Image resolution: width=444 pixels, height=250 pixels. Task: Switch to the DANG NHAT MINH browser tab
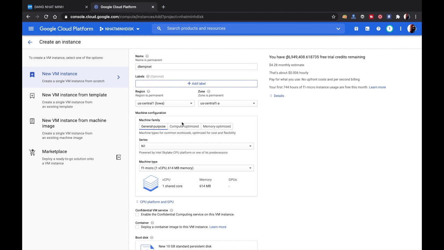[x=58, y=7]
